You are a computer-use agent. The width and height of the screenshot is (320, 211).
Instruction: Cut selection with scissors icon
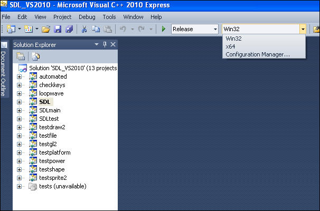84,29
